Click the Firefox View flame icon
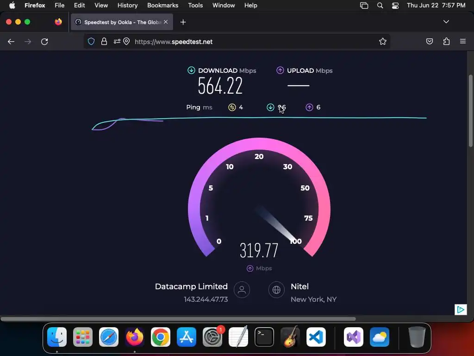Image resolution: width=474 pixels, height=356 pixels. click(x=58, y=22)
